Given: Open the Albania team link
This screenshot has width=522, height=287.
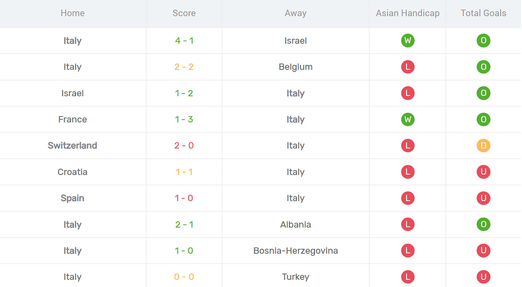Looking at the screenshot, I should [295, 224].
